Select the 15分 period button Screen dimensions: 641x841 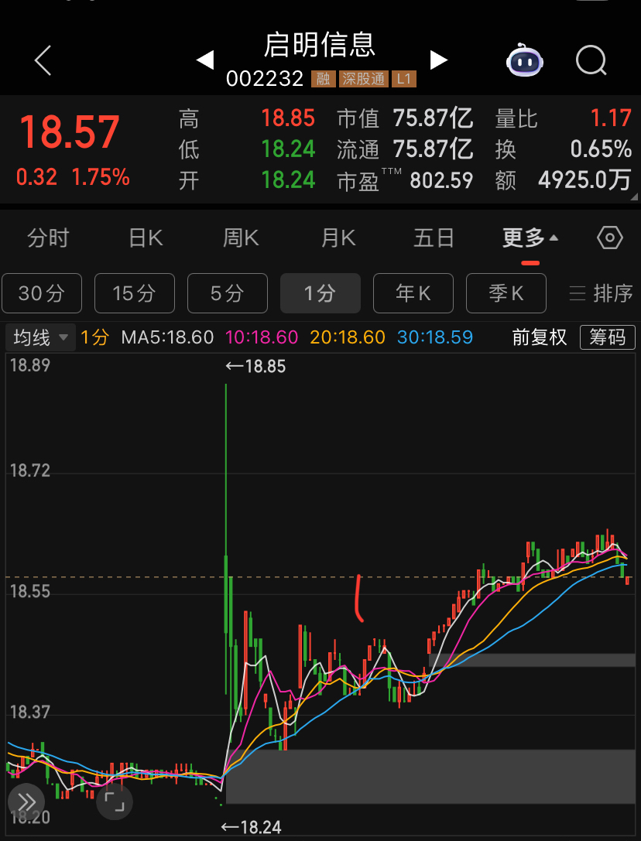pyautogui.click(x=135, y=293)
